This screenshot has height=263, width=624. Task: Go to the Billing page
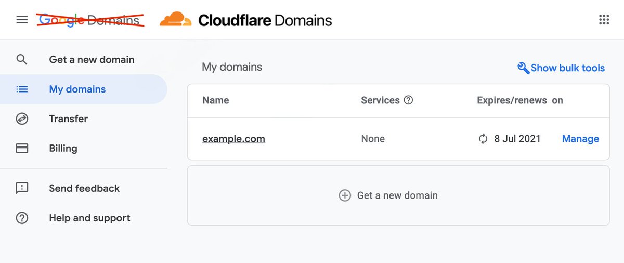63,148
